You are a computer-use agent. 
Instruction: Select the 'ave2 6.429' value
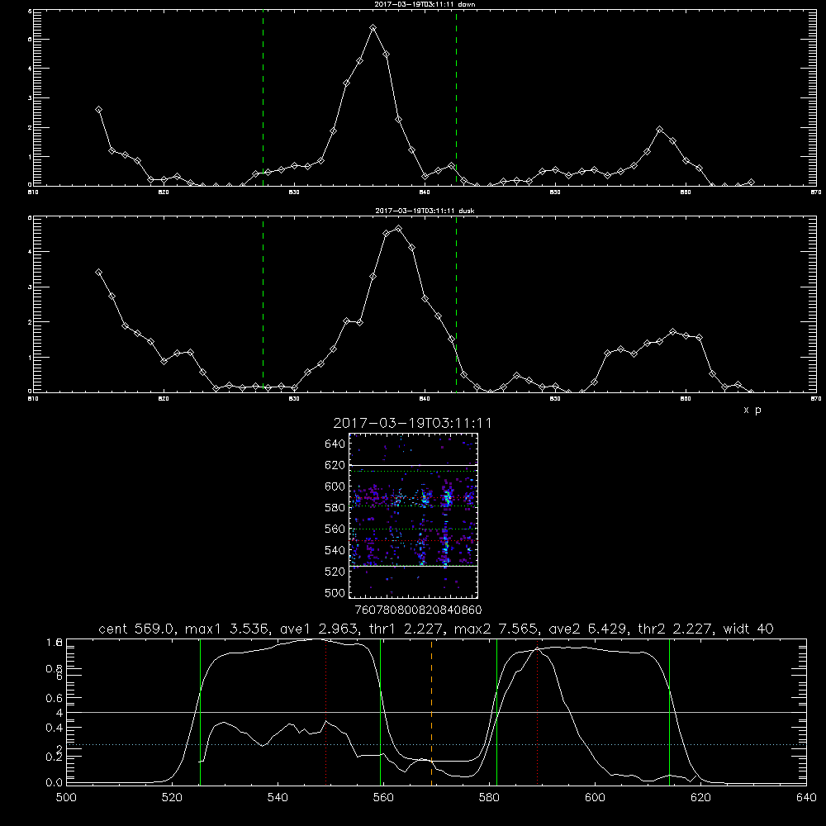pos(587,629)
